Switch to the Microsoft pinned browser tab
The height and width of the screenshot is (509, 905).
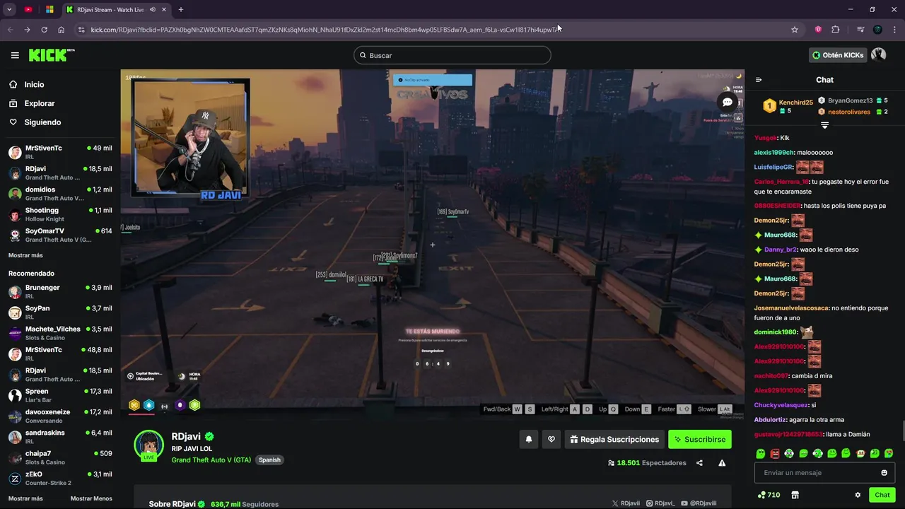click(49, 9)
